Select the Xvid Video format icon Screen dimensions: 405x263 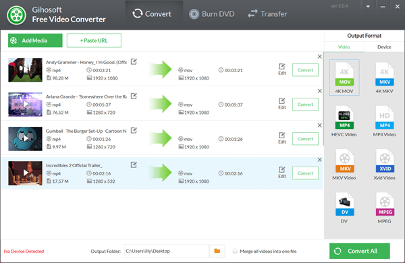click(384, 160)
